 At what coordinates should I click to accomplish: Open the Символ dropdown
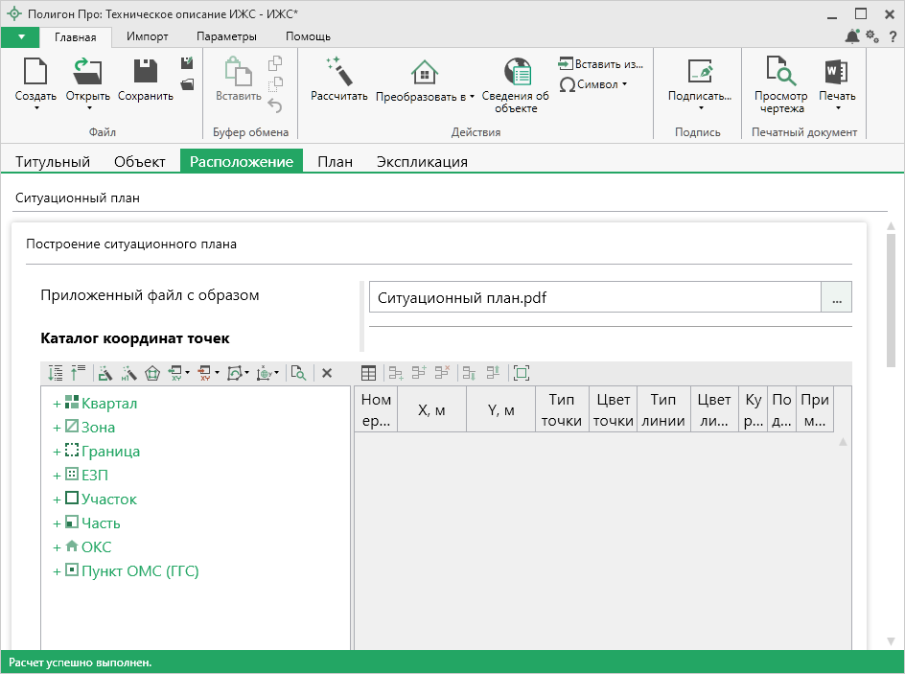(593, 84)
